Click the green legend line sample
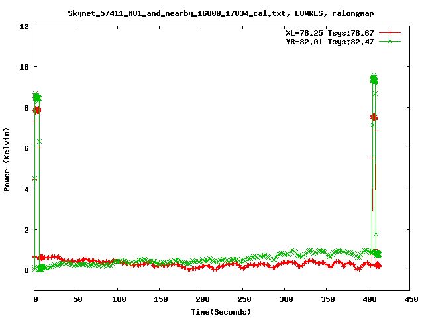Screen dimensions: 424x318 coord(390,41)
